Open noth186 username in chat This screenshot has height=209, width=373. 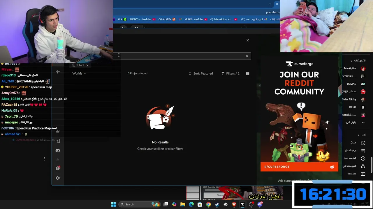click(x=8, y=128)
